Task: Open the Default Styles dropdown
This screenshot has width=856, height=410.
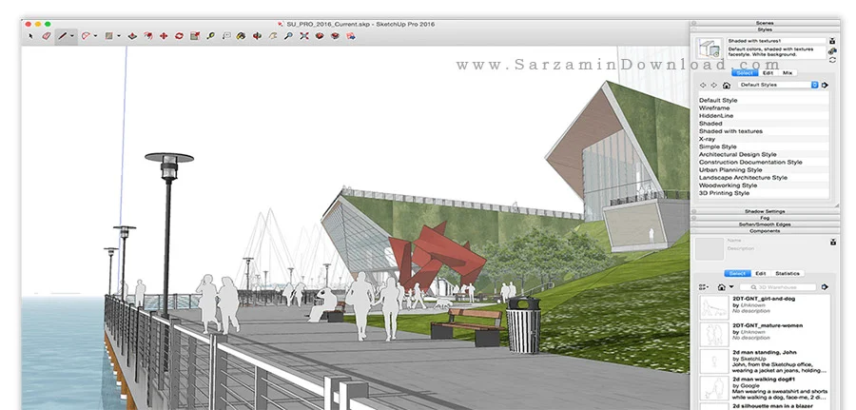Action: [x=778, y=86]
